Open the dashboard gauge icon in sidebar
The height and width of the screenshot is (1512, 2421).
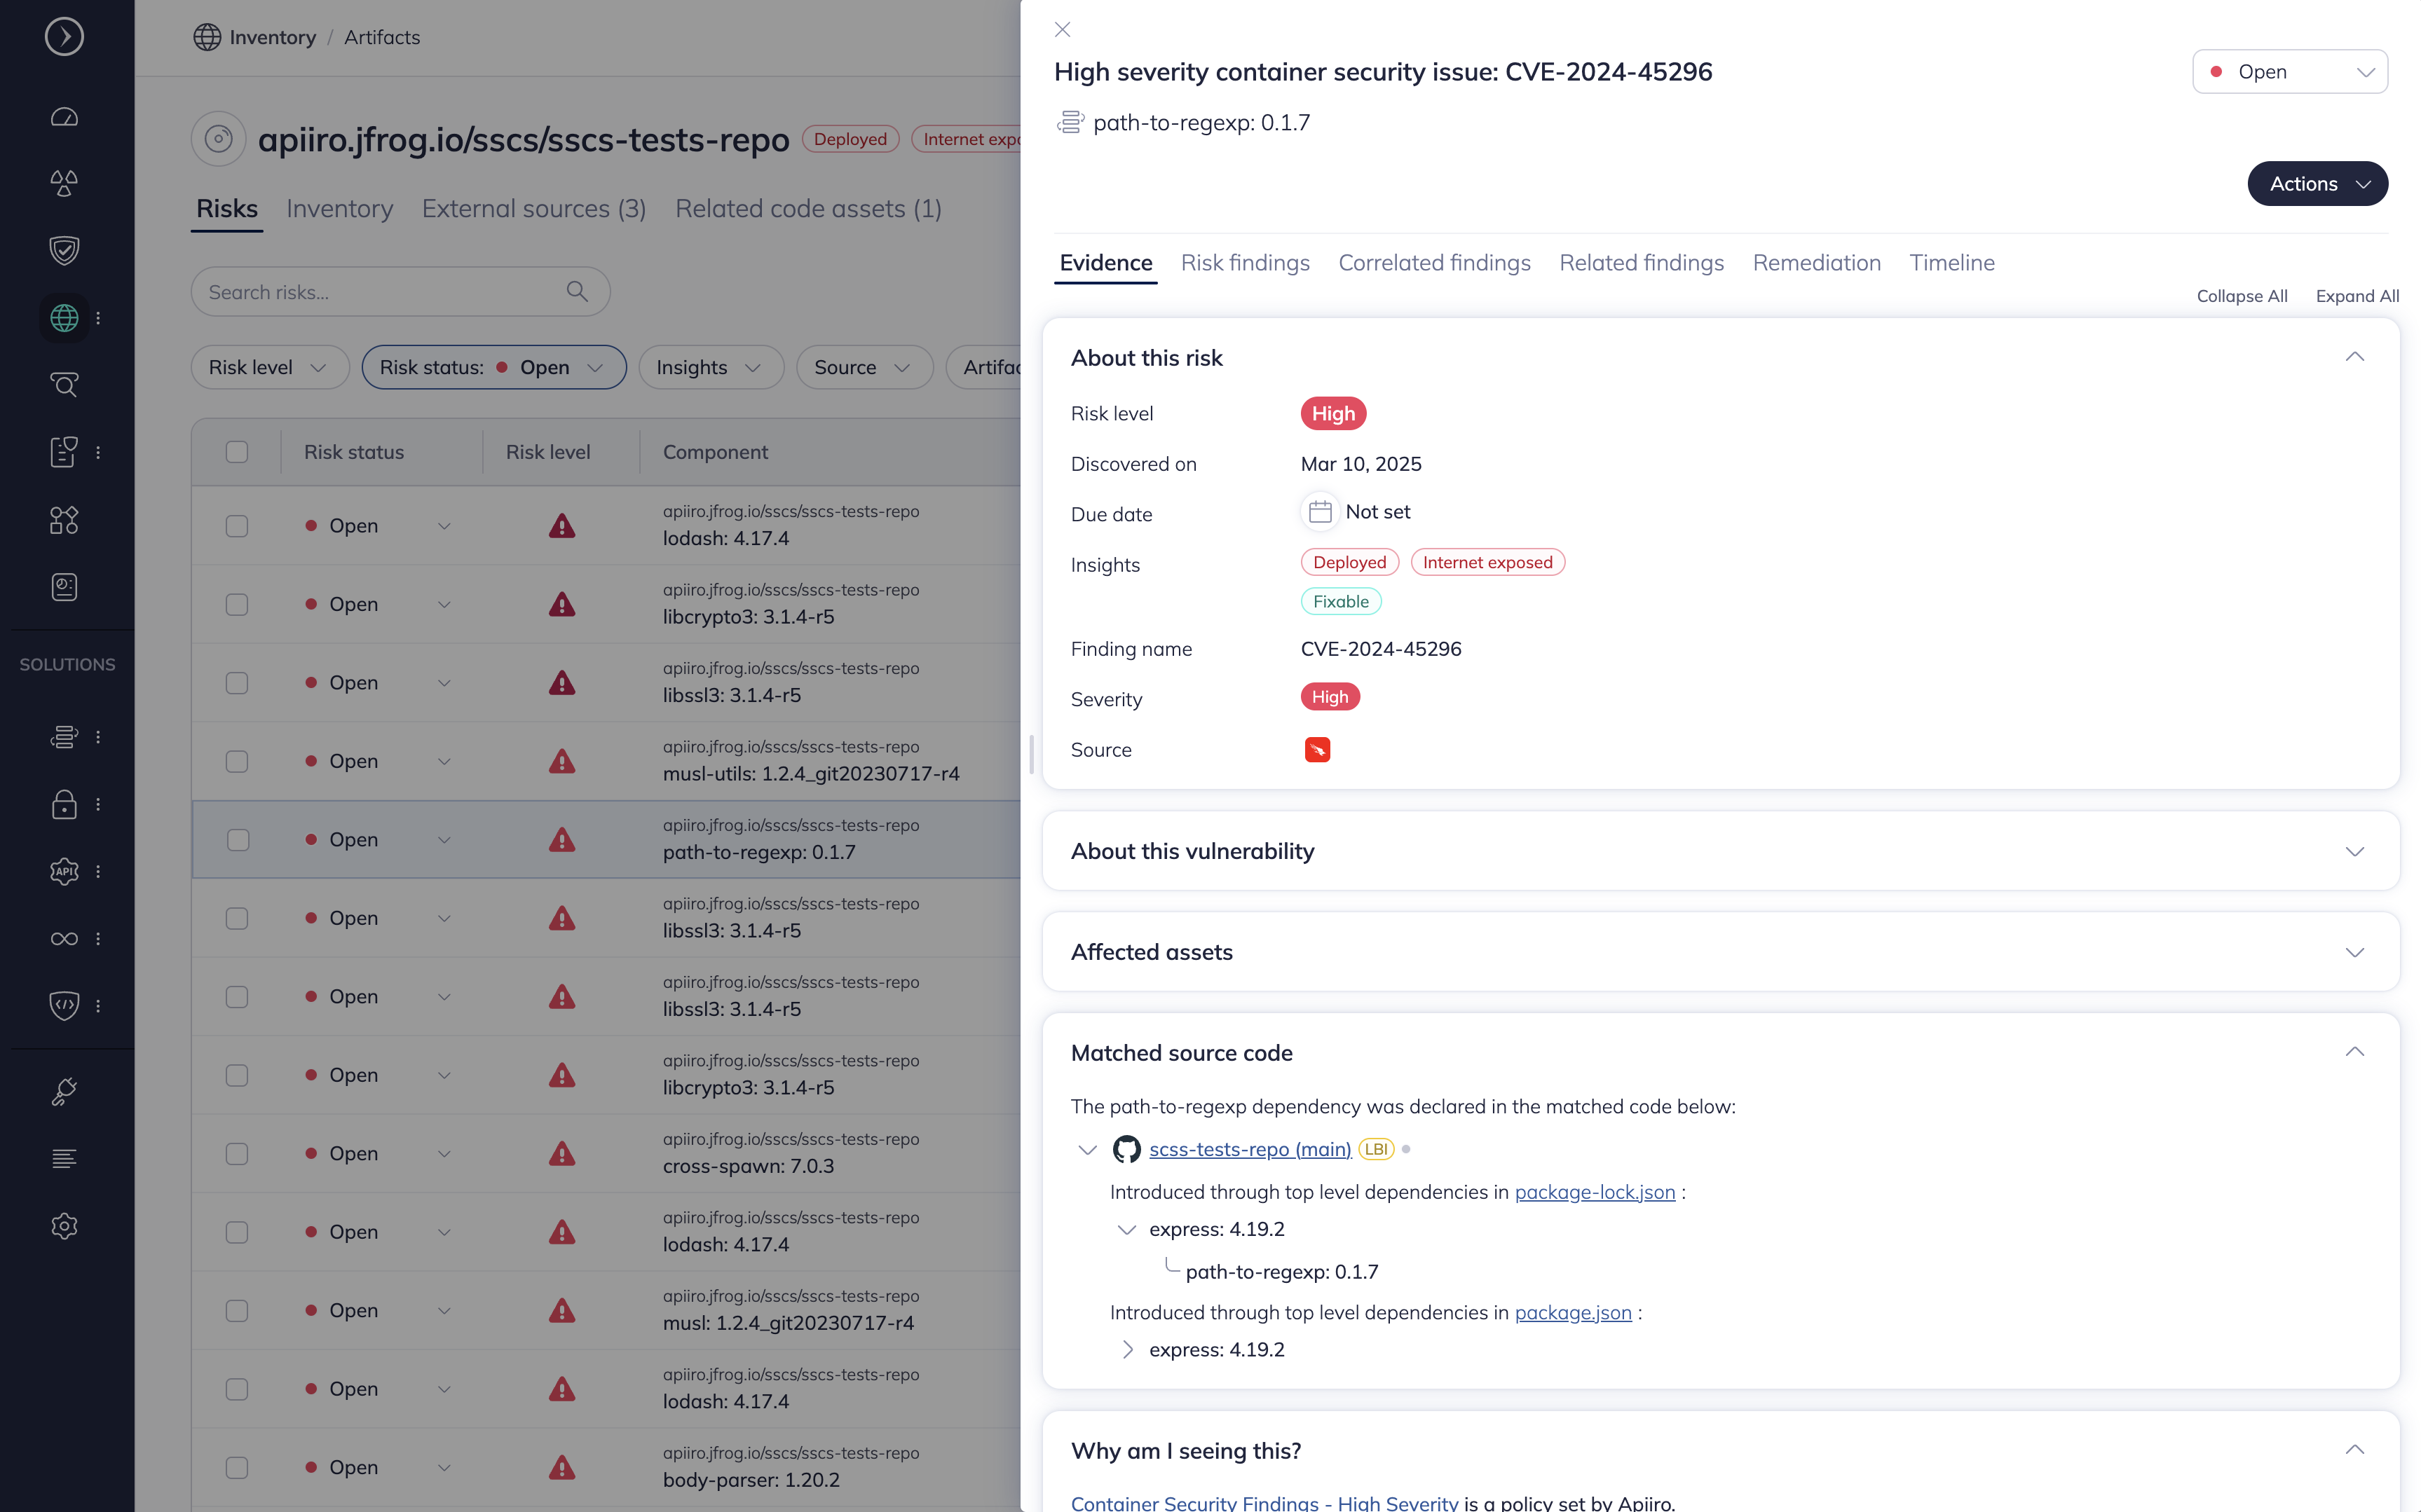click(64, 117)
